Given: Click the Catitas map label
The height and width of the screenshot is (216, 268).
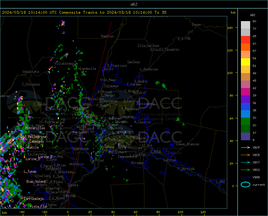Looking at the screenshot, I should tap(170, 160).
